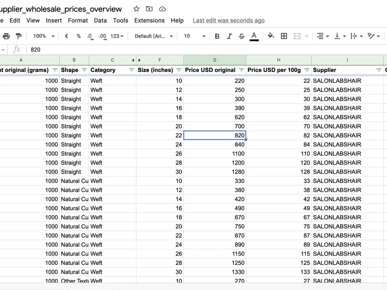The height and width of the screenshot is (290, 387).
Task: Open filter for Price USD per 100g column
Action: 307,70
